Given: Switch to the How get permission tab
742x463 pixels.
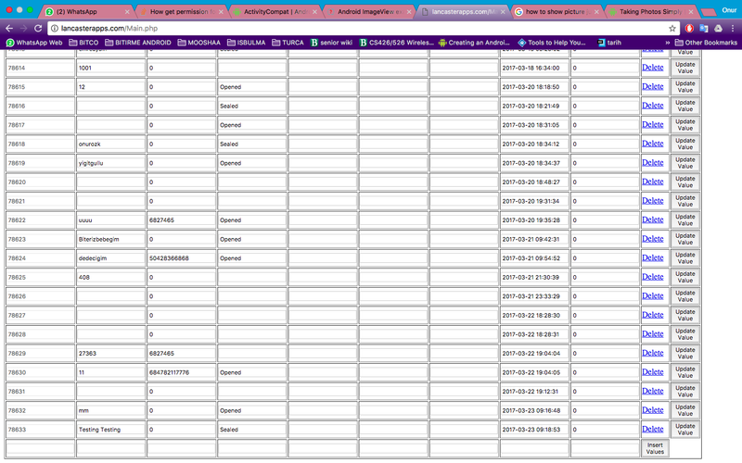Looking at the screenshot, I should [179, 11].
